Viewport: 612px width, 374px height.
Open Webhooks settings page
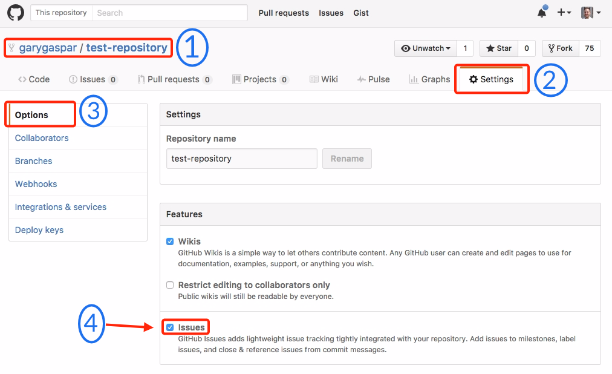pyautogui.click(x=78, y=184)
